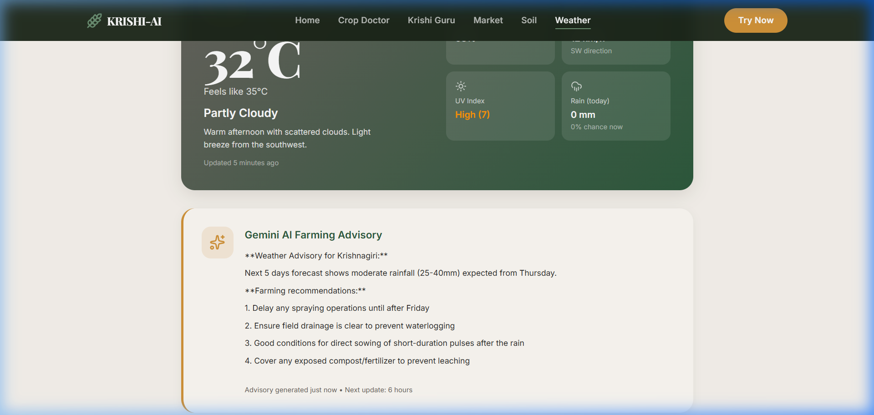874x415 pixels.
Task: Click 'Updated 5 minutes ago' timestamp
Action: pyautogui.click(x=241, y=163)
